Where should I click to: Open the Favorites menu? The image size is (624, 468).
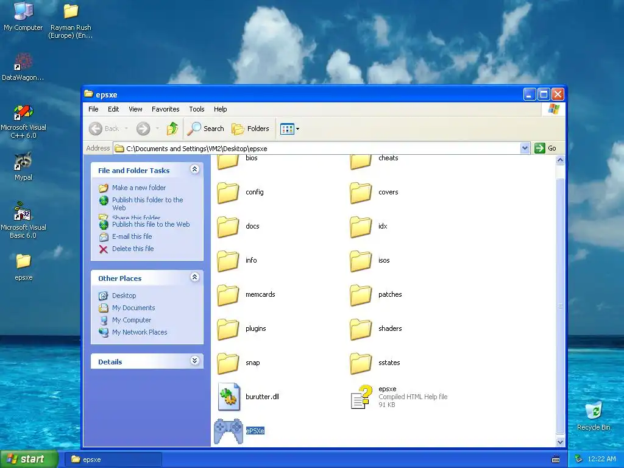[x=166, y=109]
